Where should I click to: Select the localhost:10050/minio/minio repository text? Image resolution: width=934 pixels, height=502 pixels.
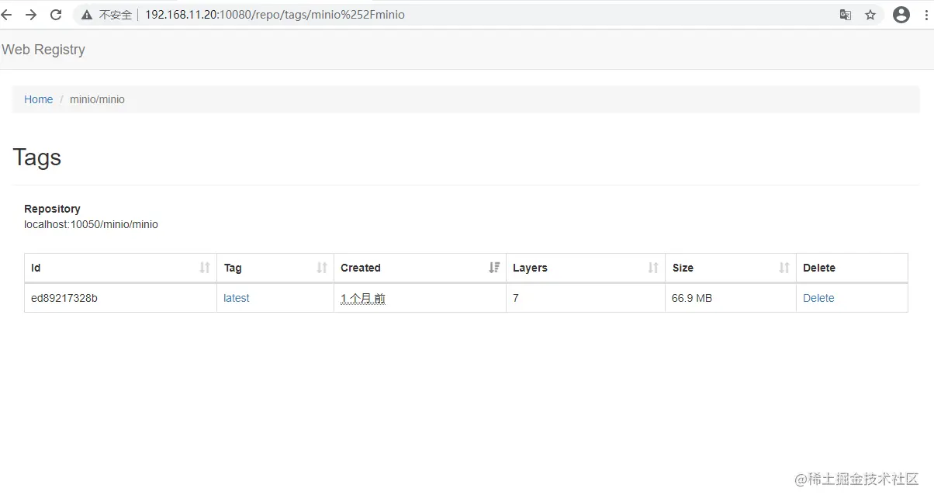click(91, 224)
